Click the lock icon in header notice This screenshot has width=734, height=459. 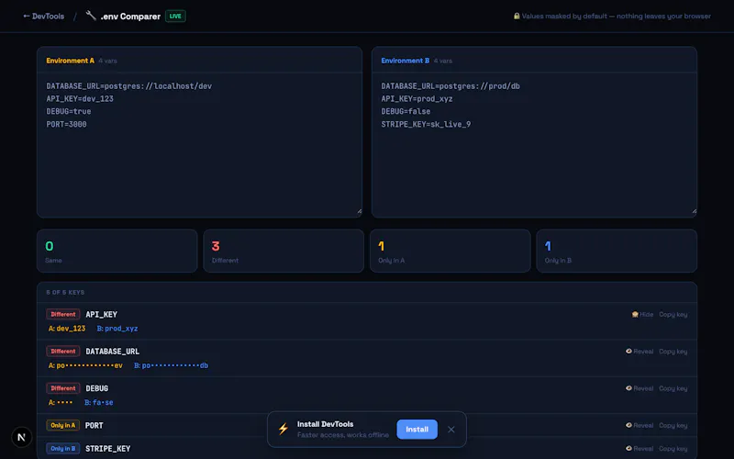click(517, 16)
